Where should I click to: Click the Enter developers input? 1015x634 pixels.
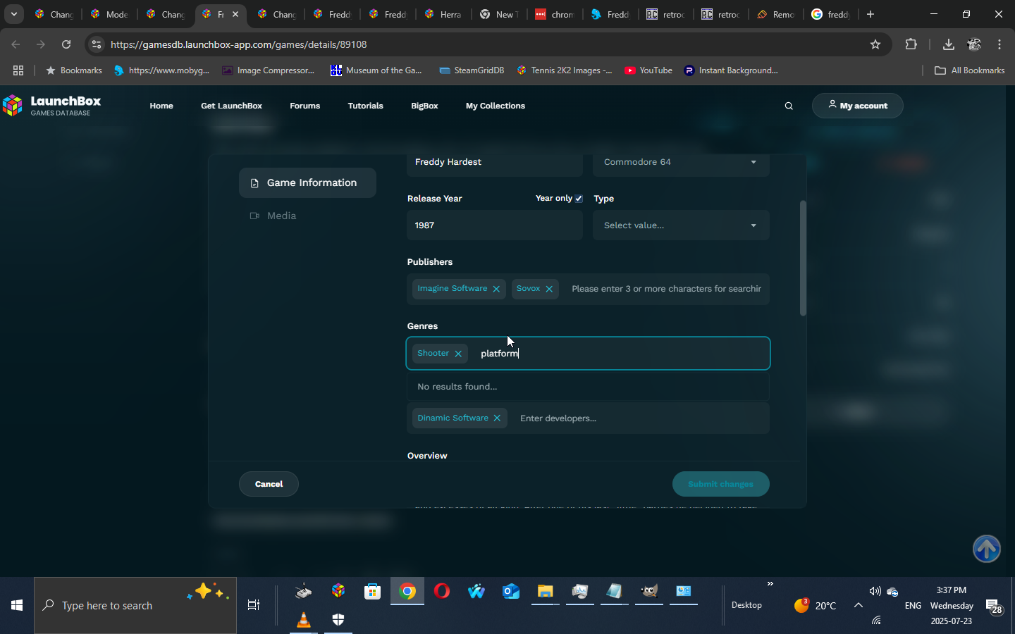(x=640, y=418)
